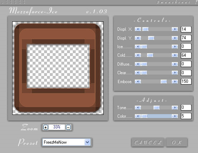
Task: Increase Displ. X with right arrow
Action: click(x=175, y=29)
